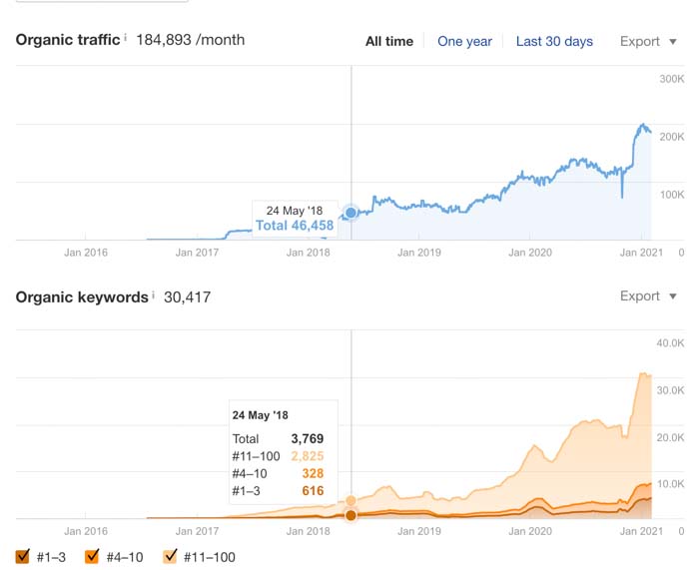This screenshot has height=570, width=699.
Task: Click 24 May '18 date in traffic tooltip
Action: coord(295,211)
